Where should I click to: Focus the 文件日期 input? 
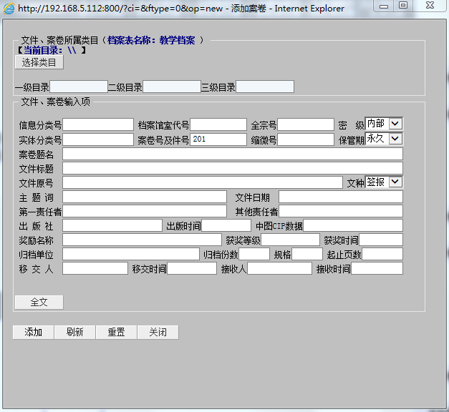[340, 197]
